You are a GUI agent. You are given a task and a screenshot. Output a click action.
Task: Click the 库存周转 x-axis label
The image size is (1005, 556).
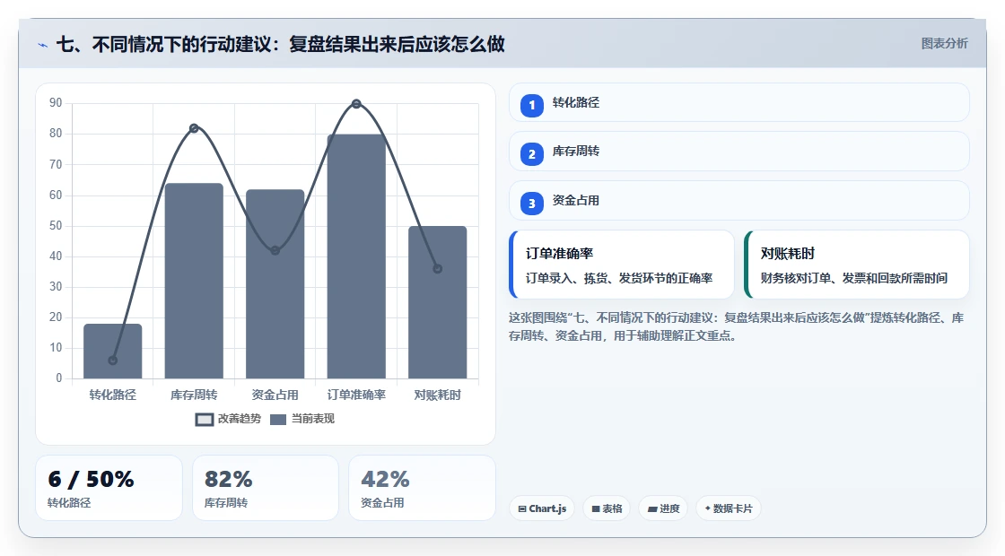(194, 395)
